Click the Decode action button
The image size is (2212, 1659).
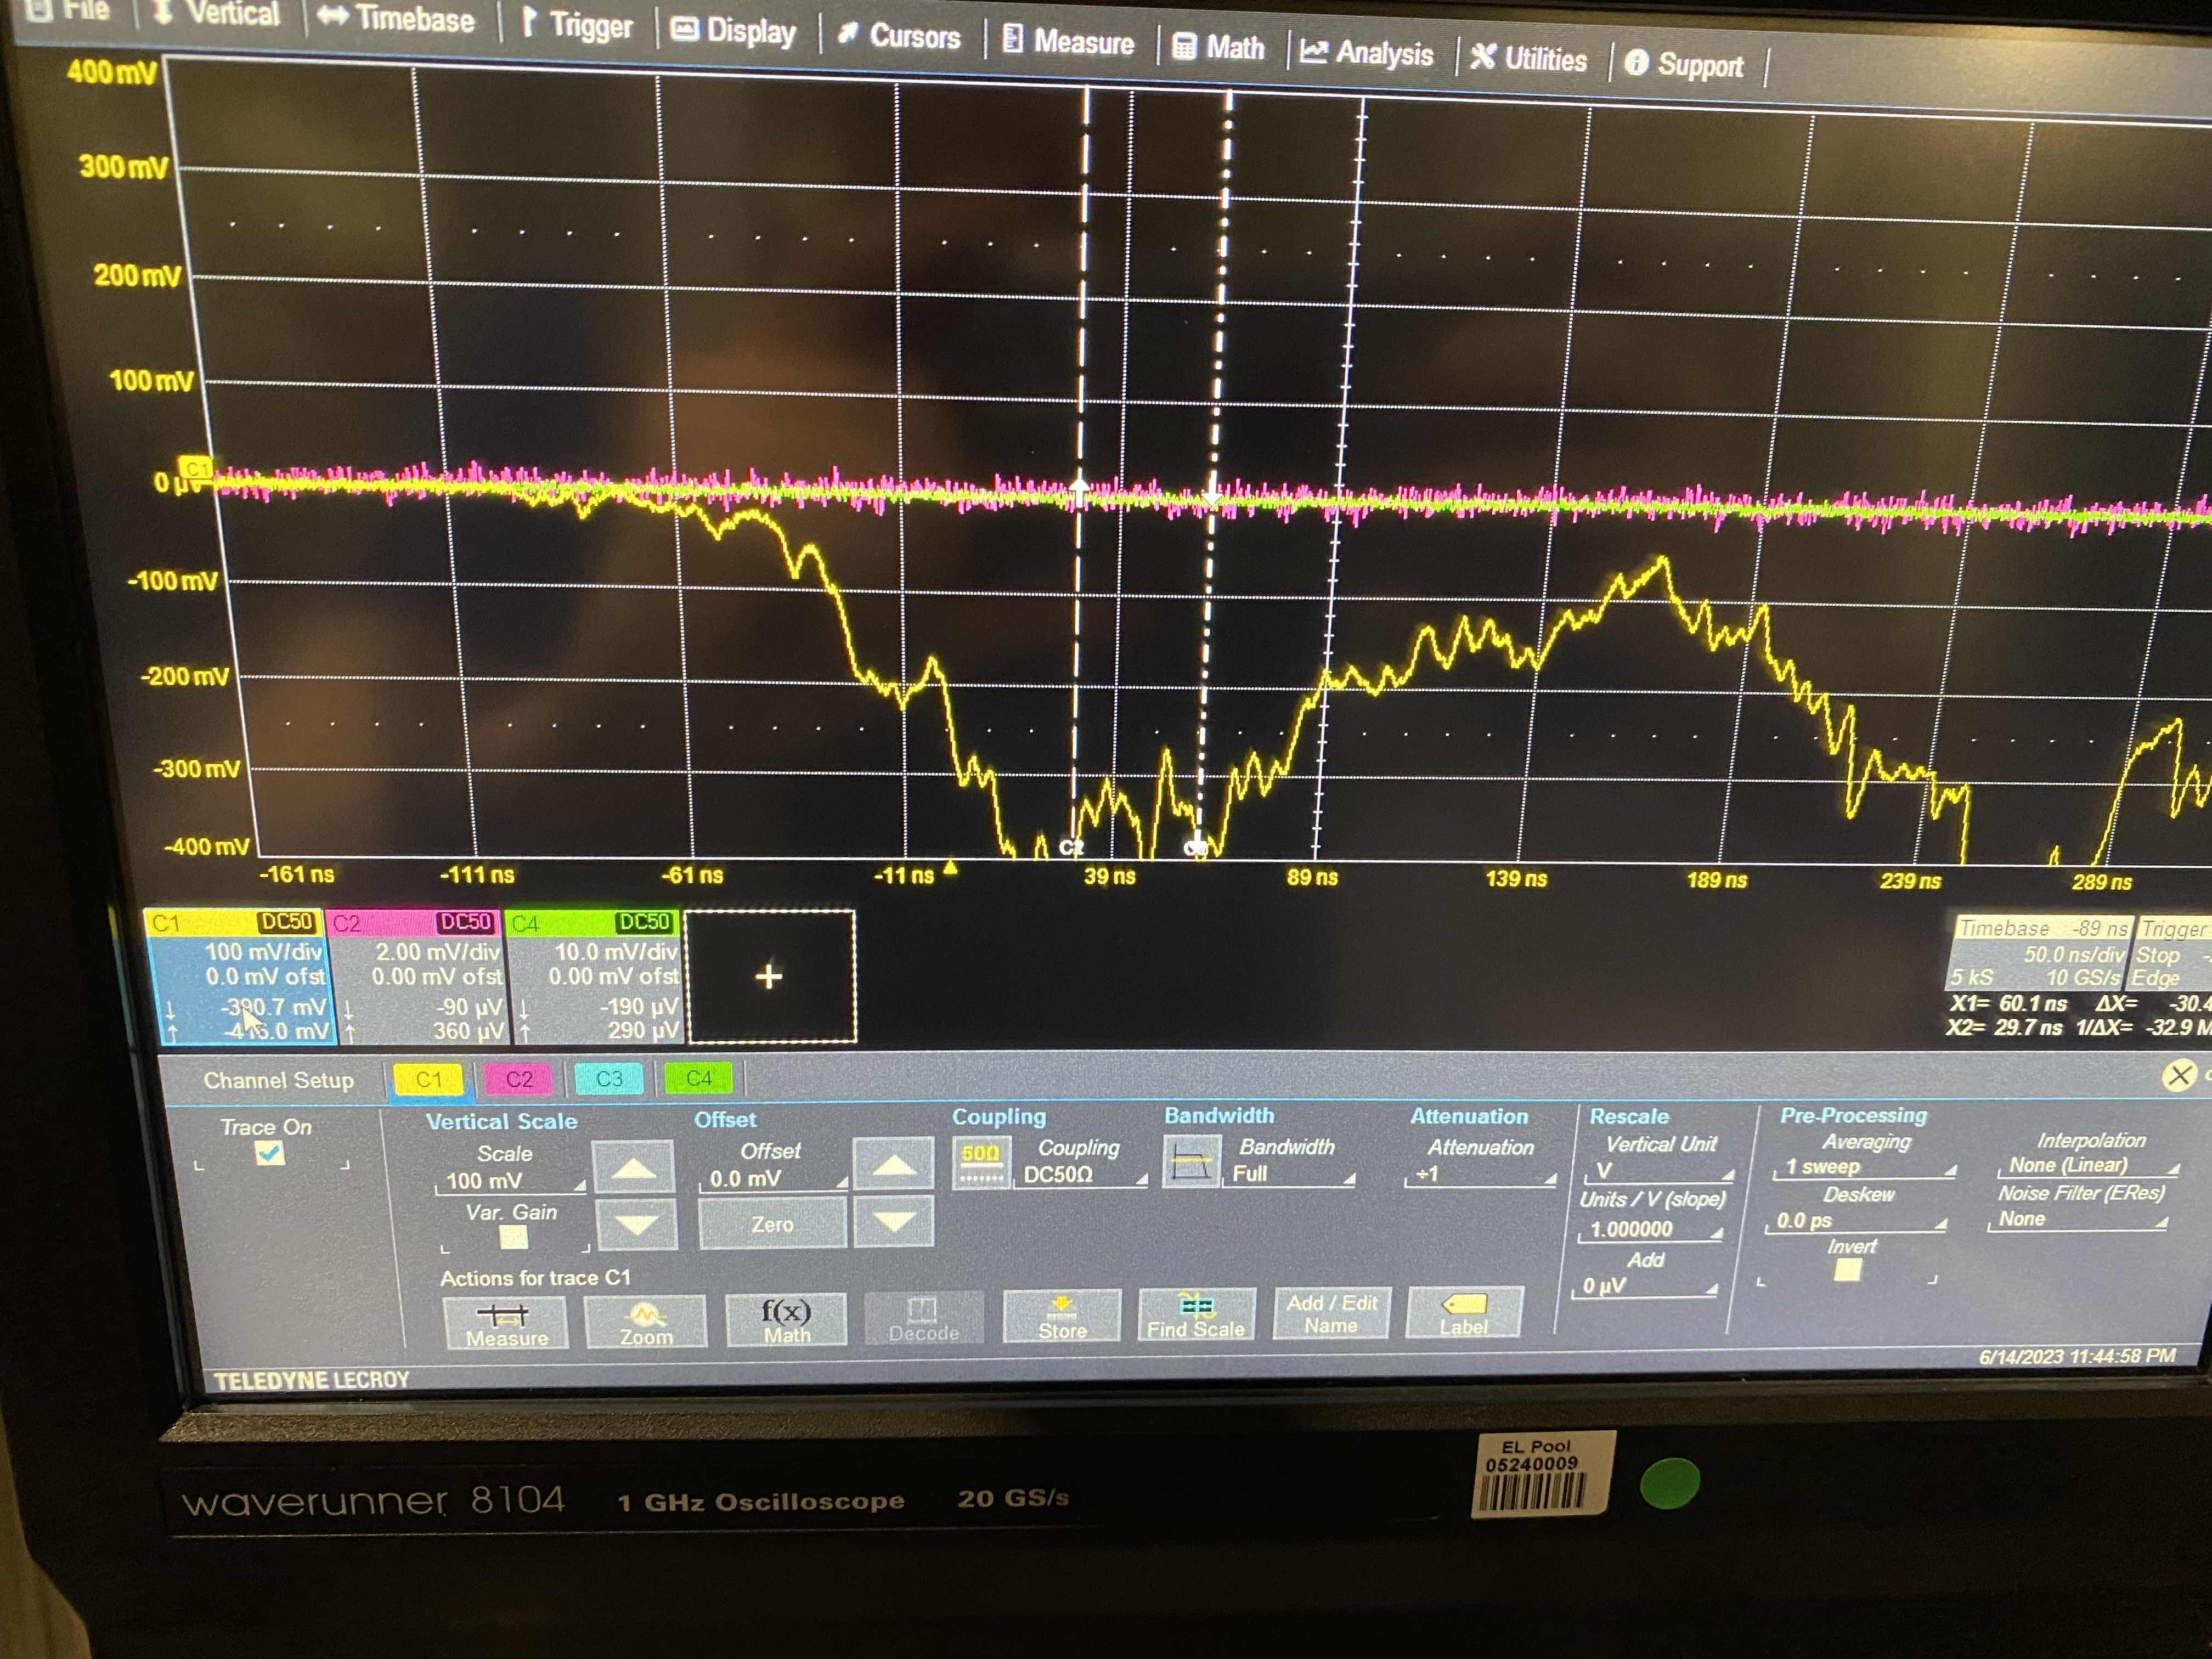click(923, 1318)
